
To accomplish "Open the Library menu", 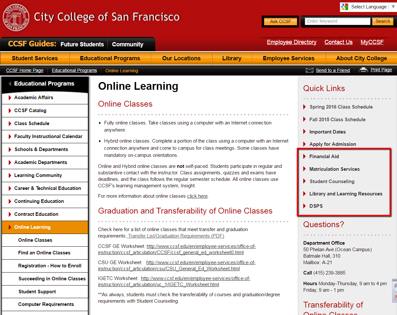I will [x=232, y=58].
